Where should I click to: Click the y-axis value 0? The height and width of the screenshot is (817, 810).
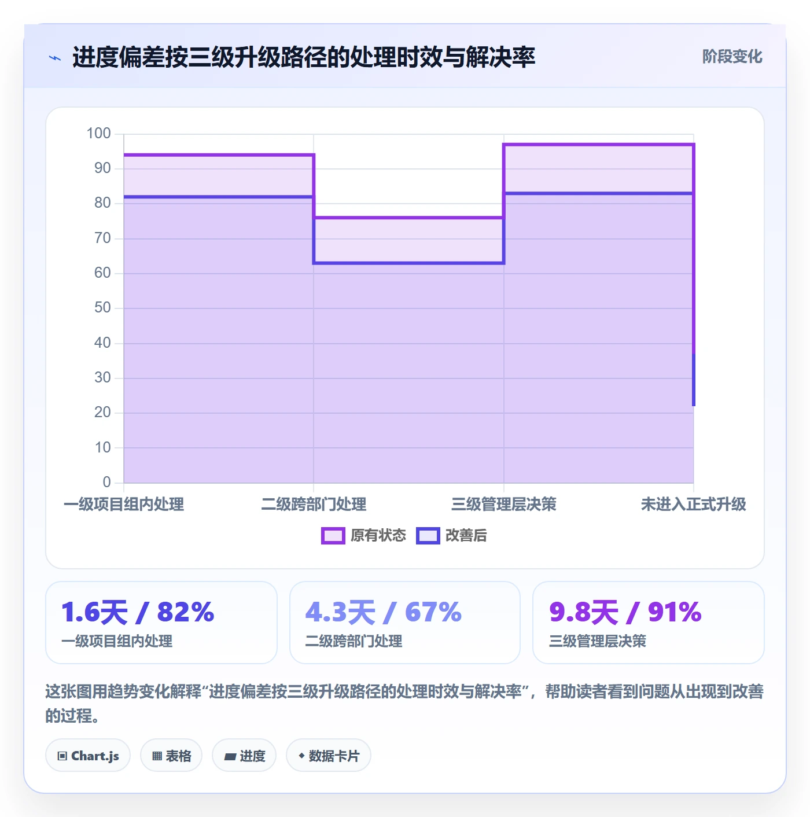[106, 483]
